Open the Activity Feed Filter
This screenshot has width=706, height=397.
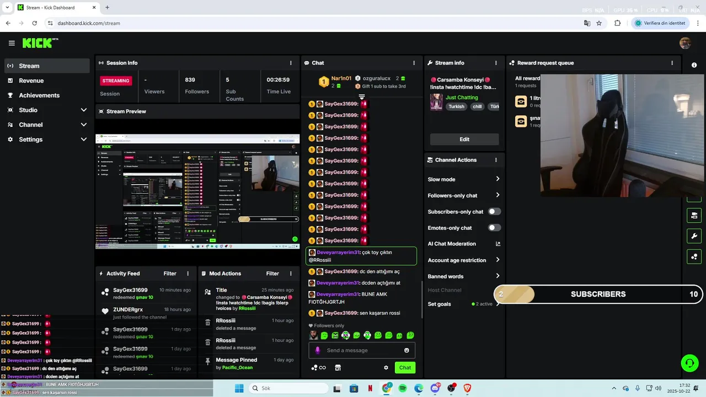click(170, 273)
